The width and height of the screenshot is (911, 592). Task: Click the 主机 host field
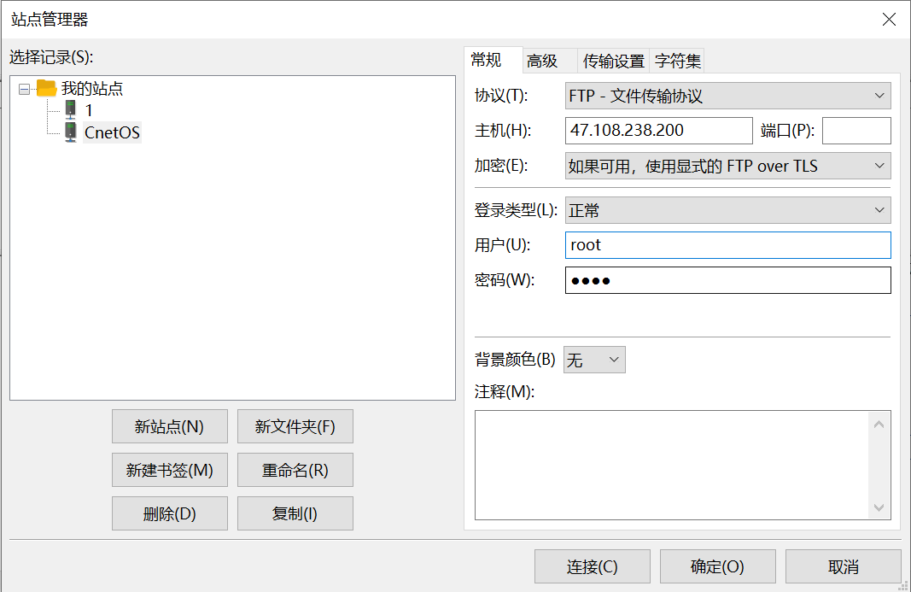pyautogui.click(x=659, y=130)
